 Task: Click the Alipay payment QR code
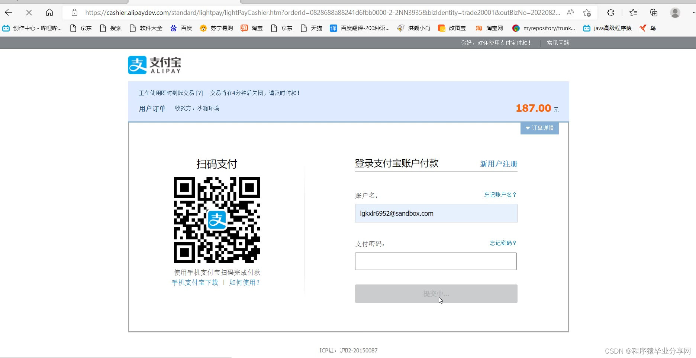tap(217, 220)
